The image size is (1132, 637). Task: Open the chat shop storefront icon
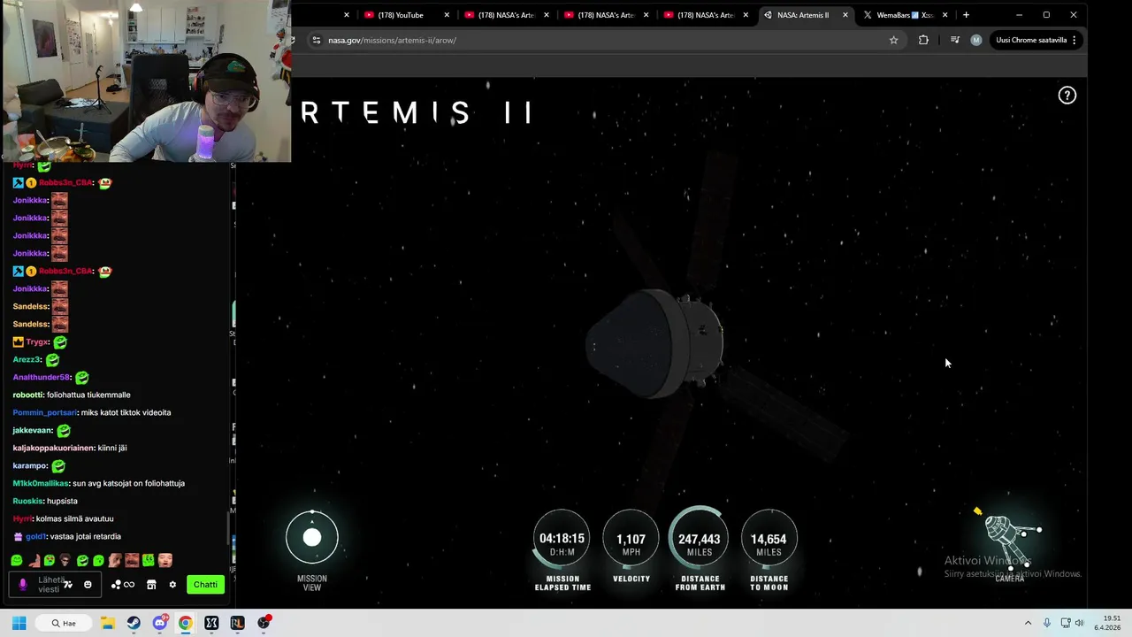[151, 585]
